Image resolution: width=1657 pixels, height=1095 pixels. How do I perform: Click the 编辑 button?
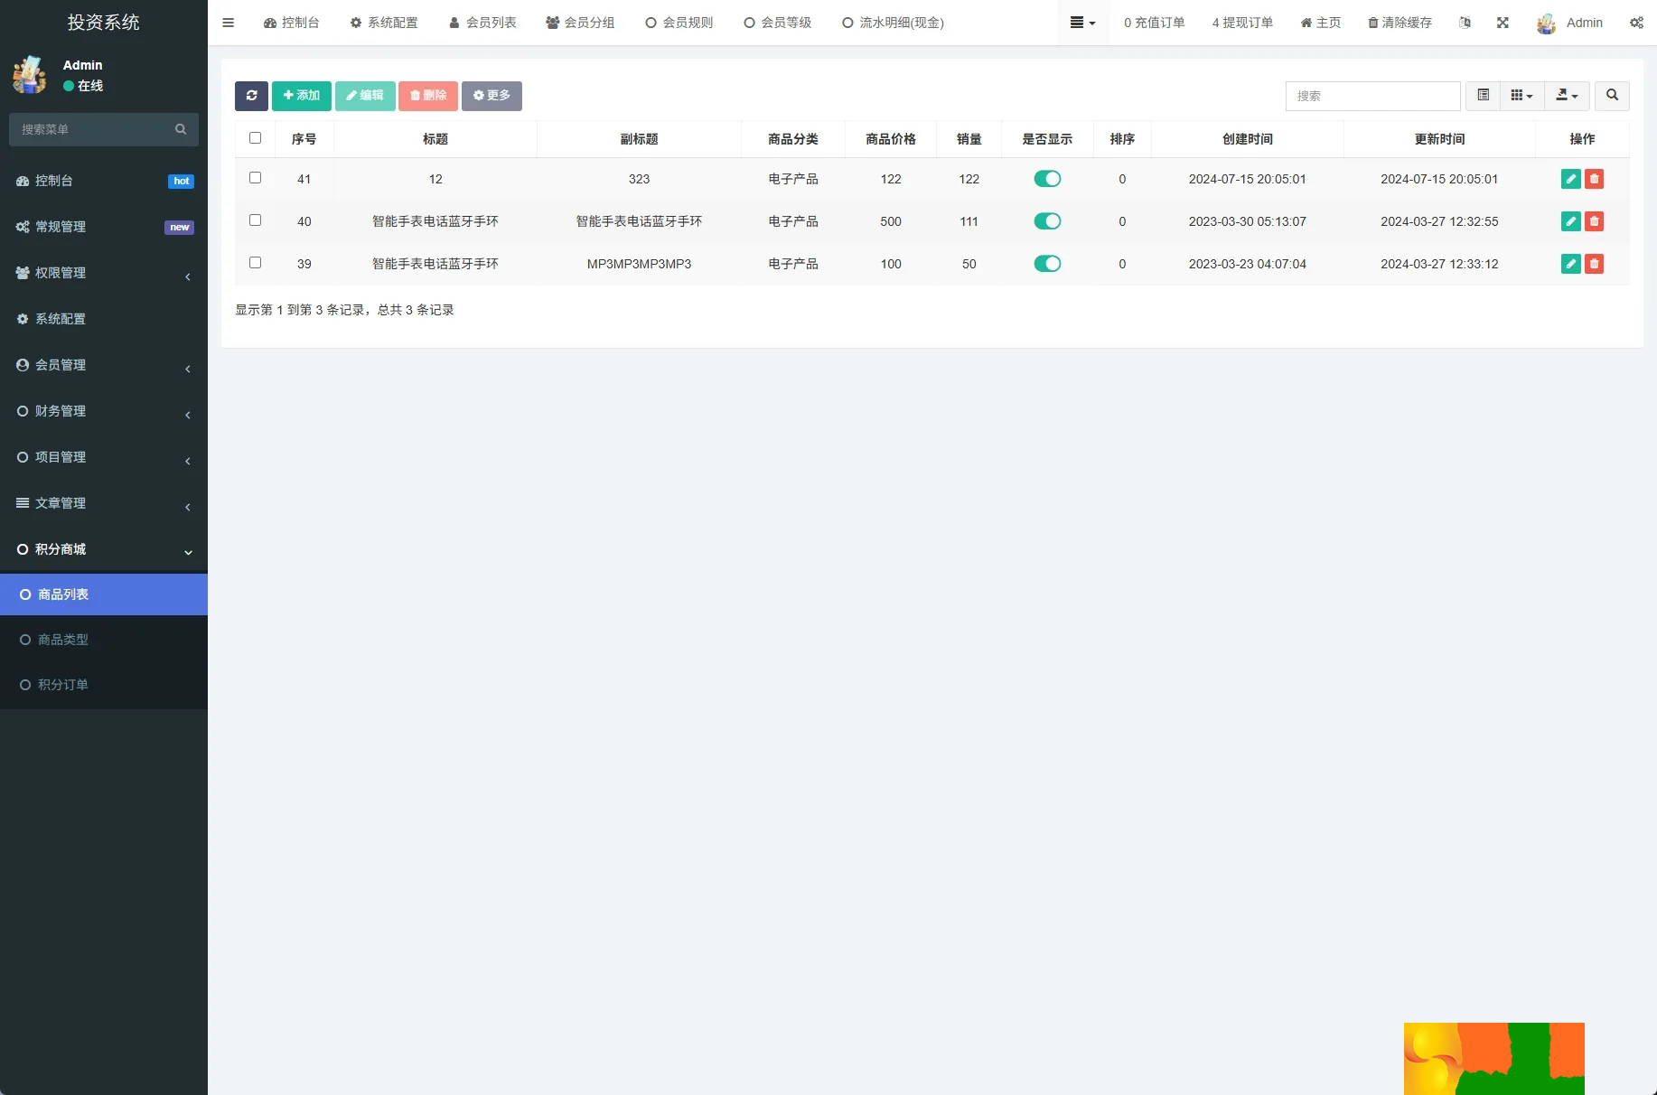click(x=365, y=96)
